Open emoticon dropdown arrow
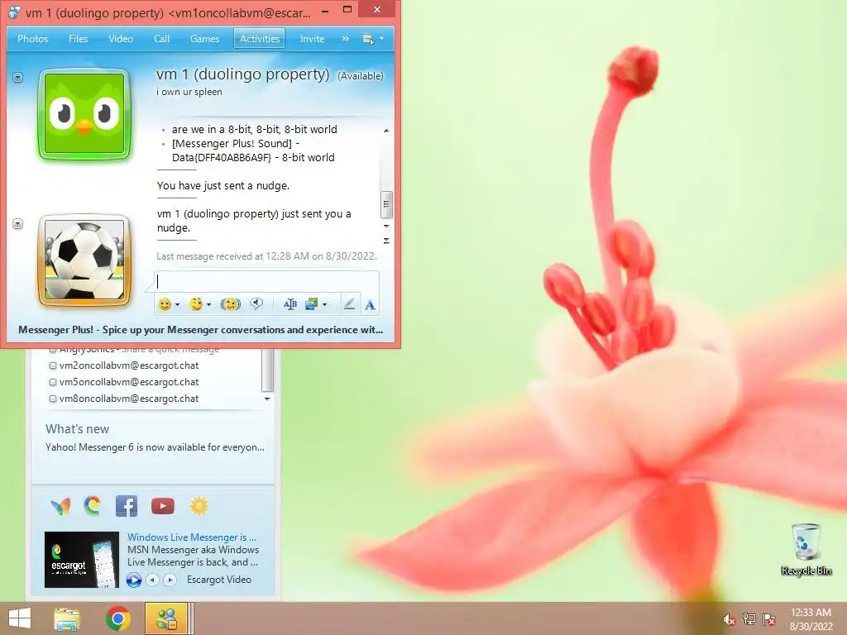Screen dimensions: 847x635 point(177,305)
